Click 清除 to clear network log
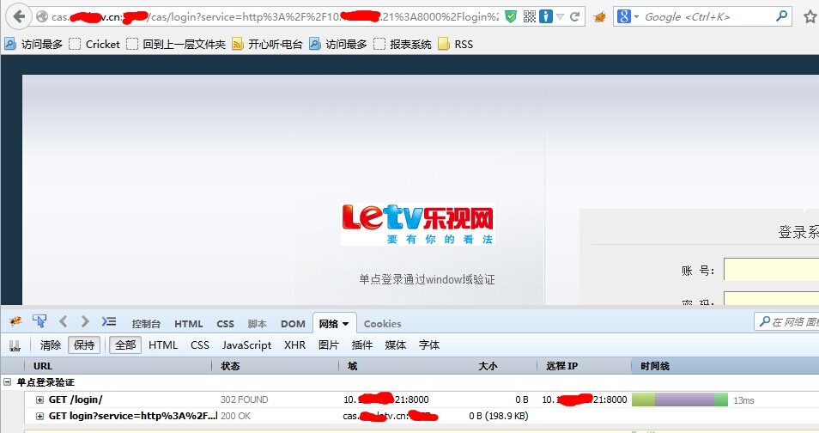 click(51, 345)
